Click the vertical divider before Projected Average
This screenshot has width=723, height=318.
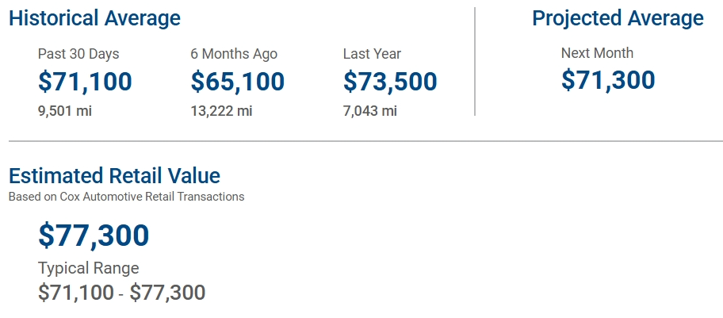[x=475, y=62]
